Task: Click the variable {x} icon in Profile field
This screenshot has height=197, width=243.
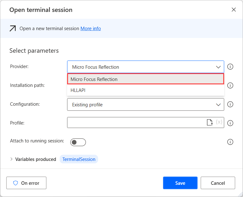Action: [x=219, y=122]
